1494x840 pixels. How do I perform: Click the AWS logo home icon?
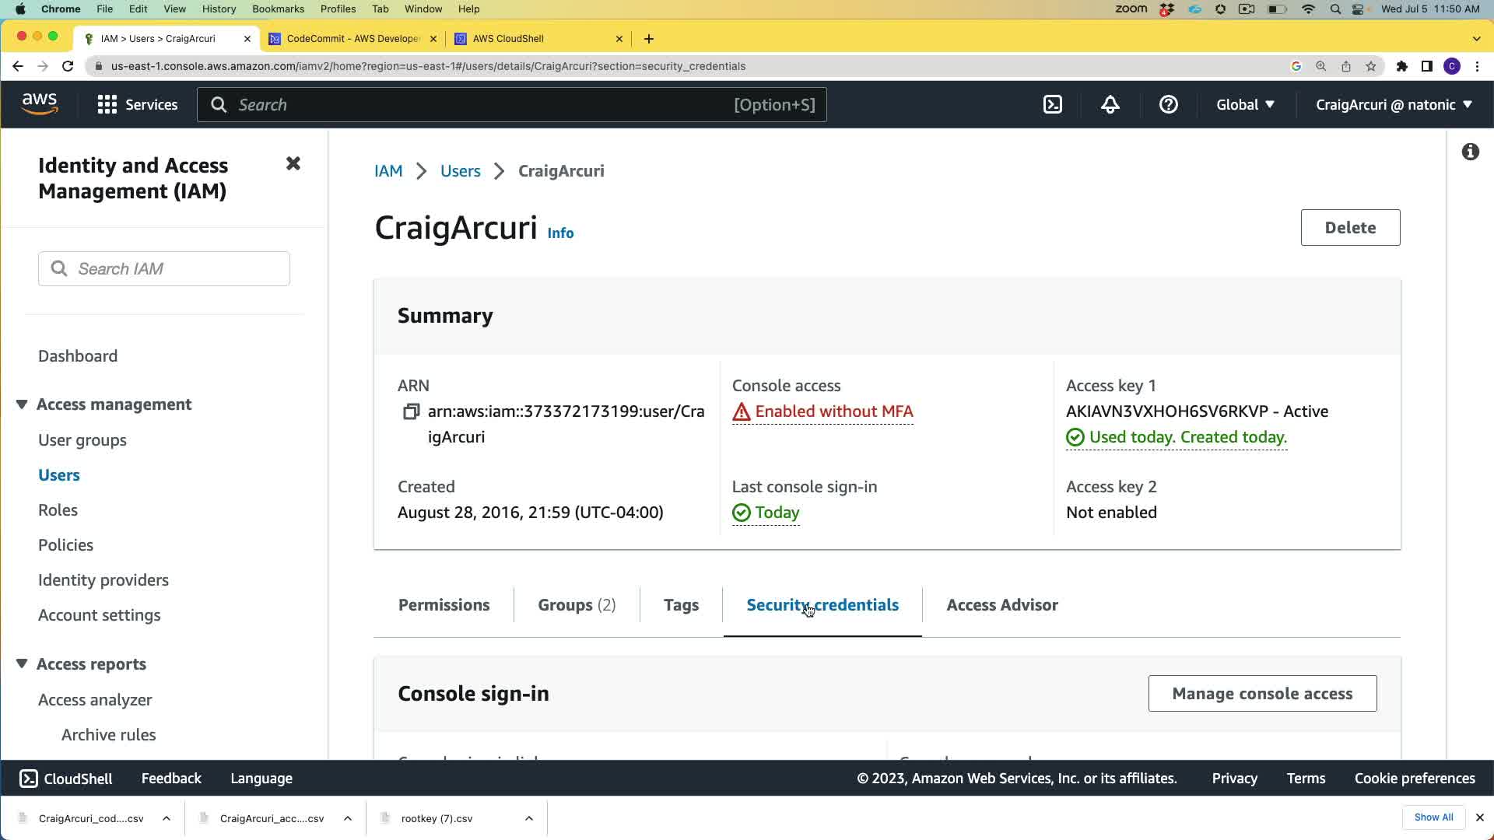pos(40,103)
